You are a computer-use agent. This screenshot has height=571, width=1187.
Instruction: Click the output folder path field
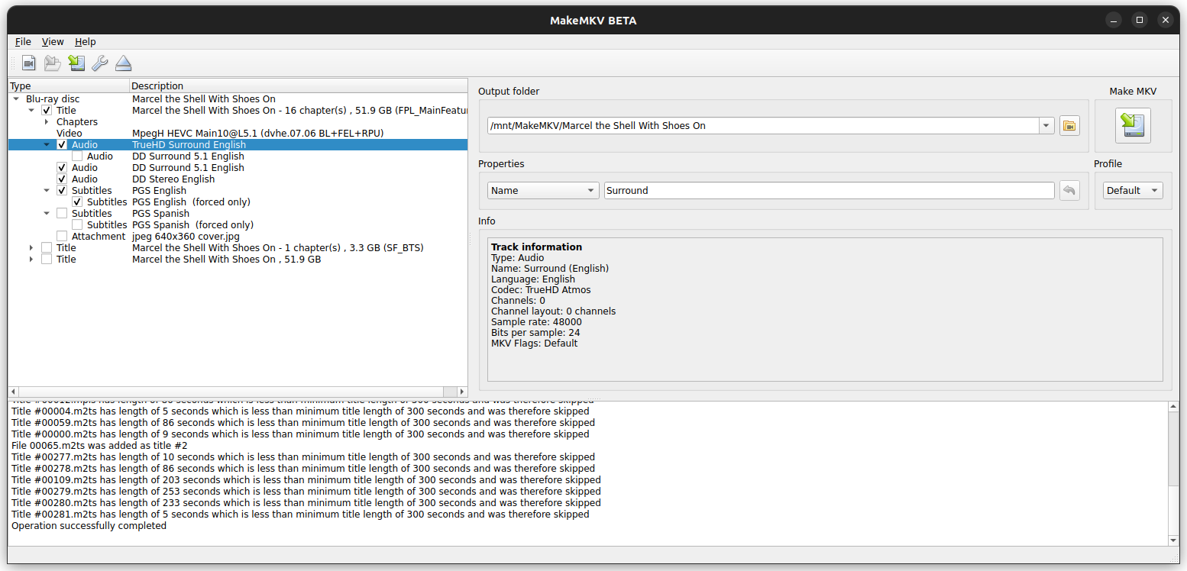[x=763, y=125]
